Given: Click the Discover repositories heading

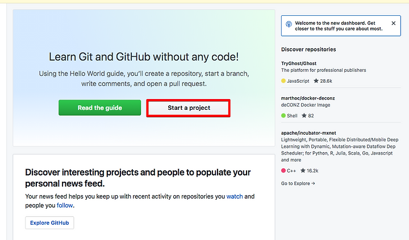Looking at the screenshot, I should click(x=308, y=49).
